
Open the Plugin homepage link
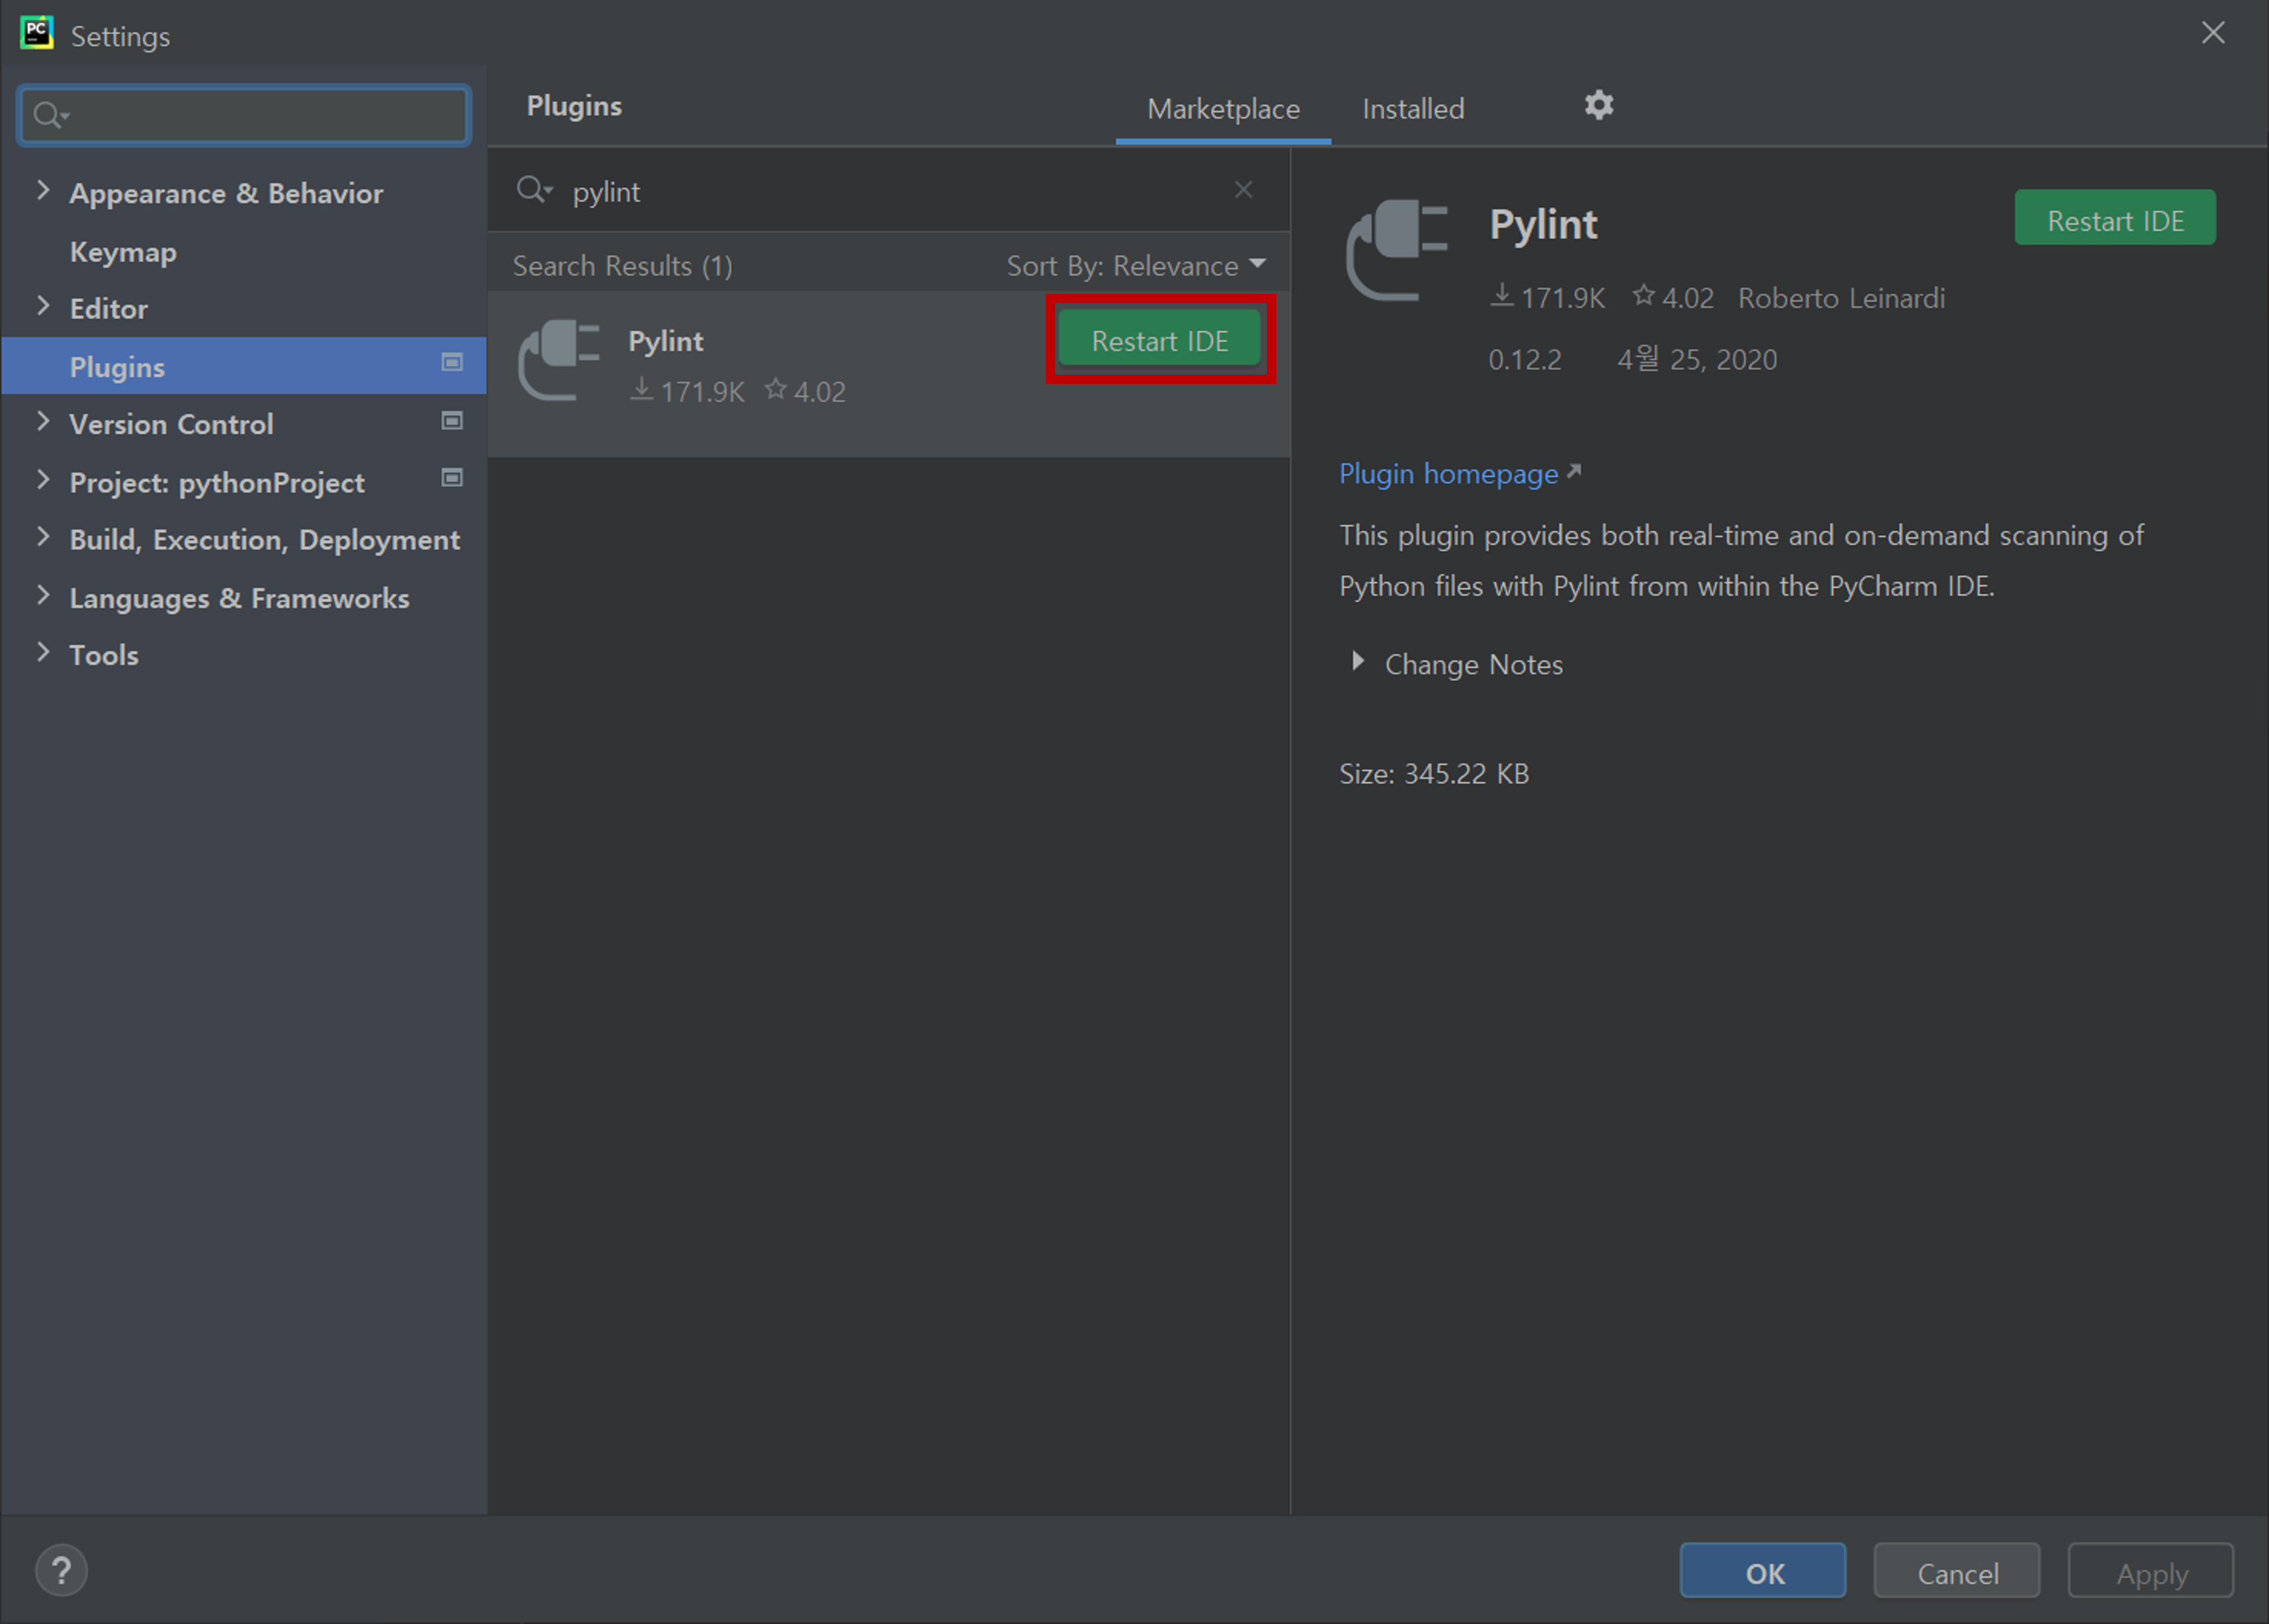point(1448,474)
